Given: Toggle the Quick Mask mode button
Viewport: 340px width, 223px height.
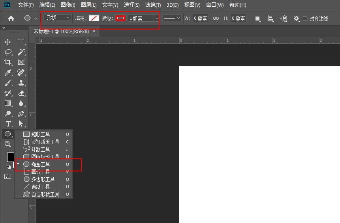Looking at the screenshot, I should coord(8,176).
